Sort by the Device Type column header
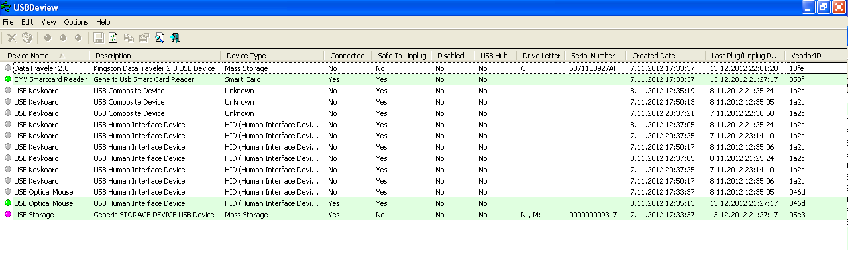 (x=272, y=56)
